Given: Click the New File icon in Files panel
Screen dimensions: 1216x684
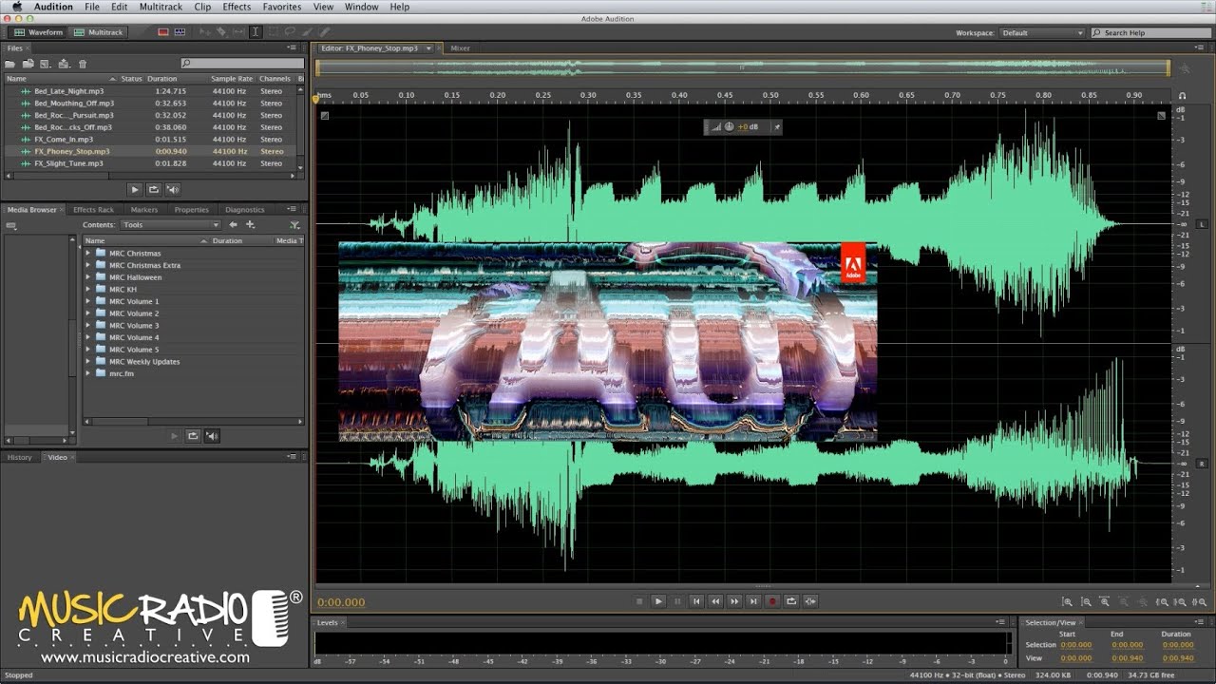Looking at the screenshot, I should (x=45, y=64).
